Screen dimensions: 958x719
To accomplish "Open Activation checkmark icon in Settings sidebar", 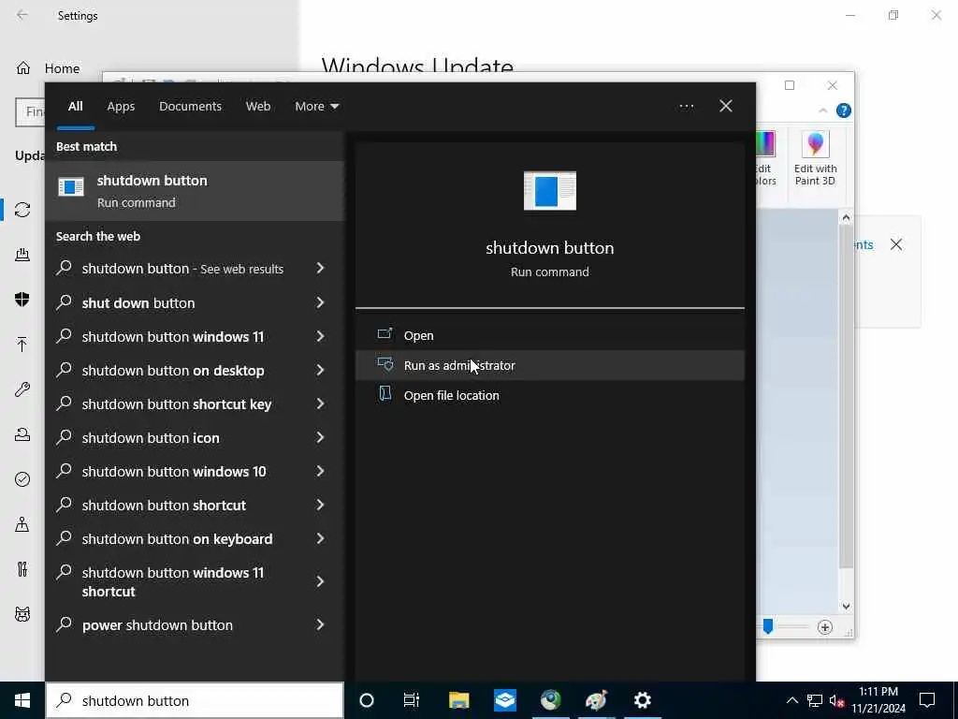I will pos(22,479).
